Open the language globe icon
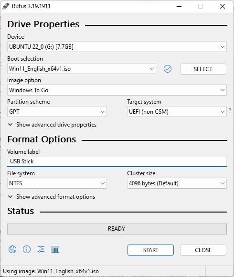This screenshot has width=234, height=277. point(12,249)
